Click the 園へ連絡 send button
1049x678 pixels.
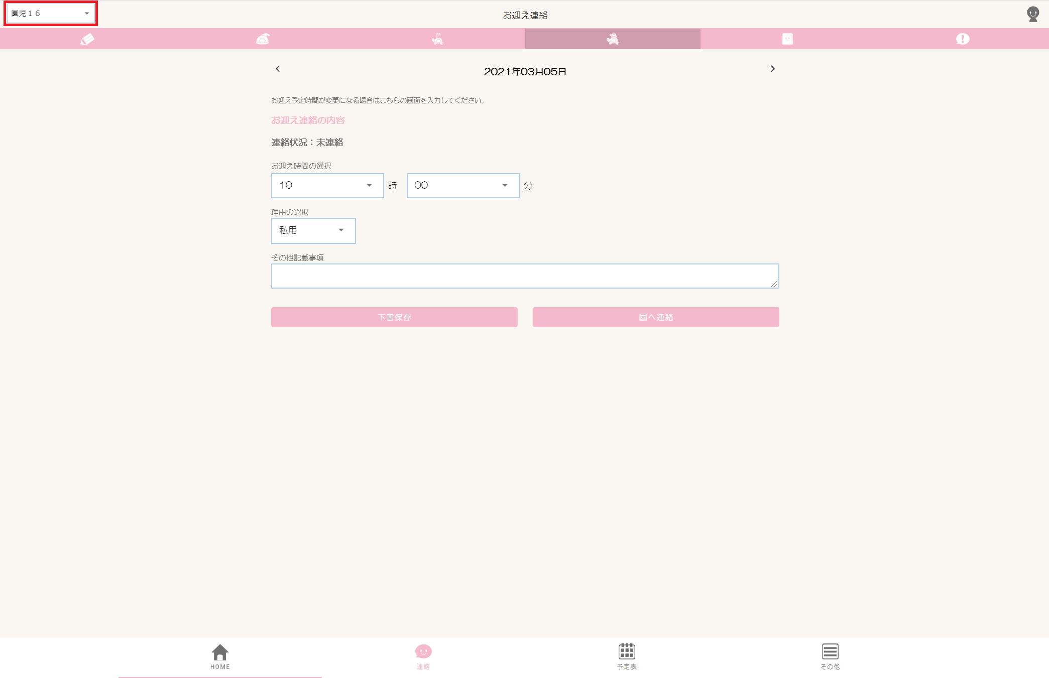pos(656,317)
